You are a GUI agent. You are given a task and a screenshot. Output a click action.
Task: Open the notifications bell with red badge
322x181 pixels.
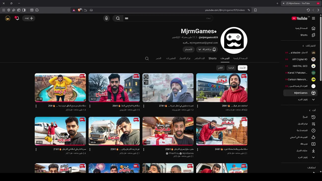tap(17, 18)
